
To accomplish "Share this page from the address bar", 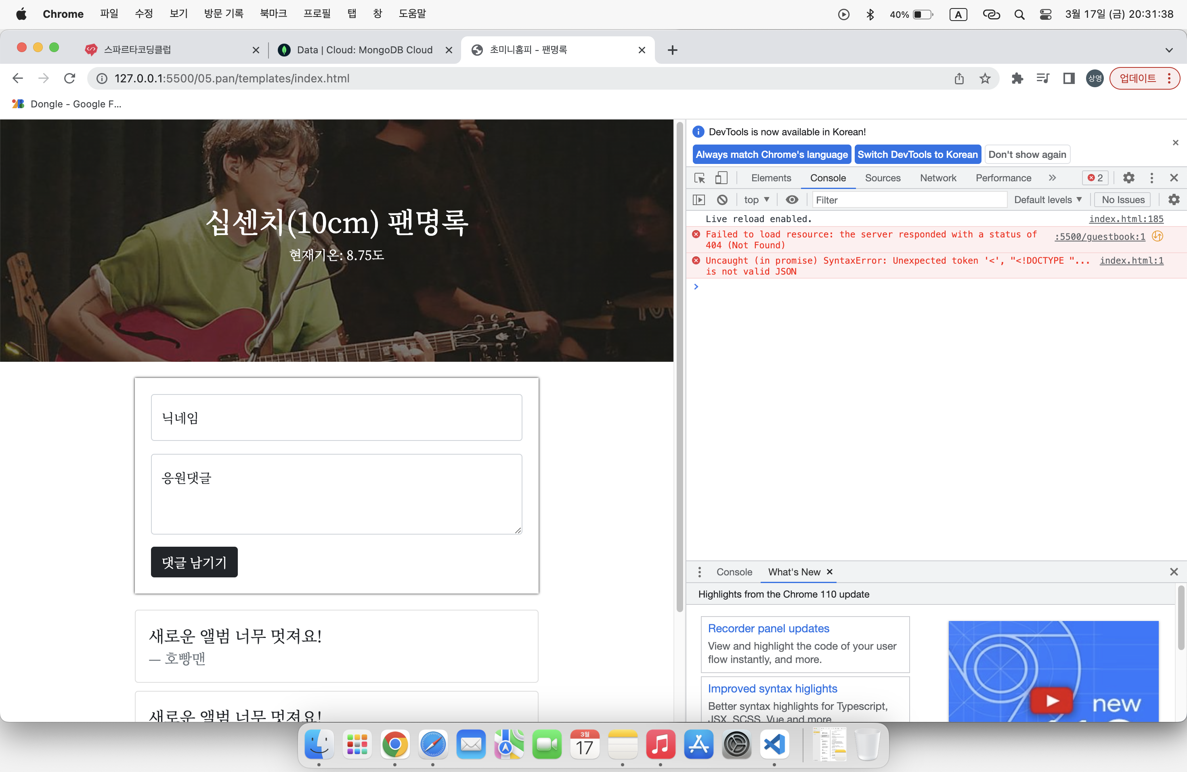I will (x=959, y=78).
